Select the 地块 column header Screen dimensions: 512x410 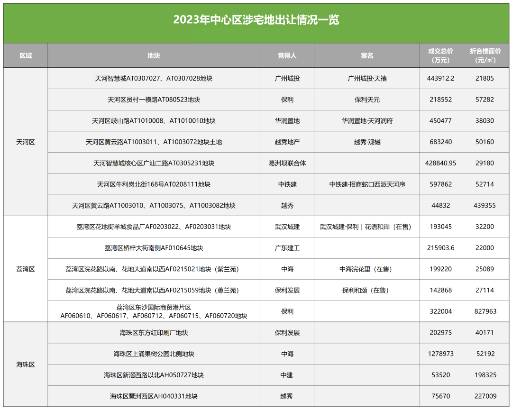point(153,55)
